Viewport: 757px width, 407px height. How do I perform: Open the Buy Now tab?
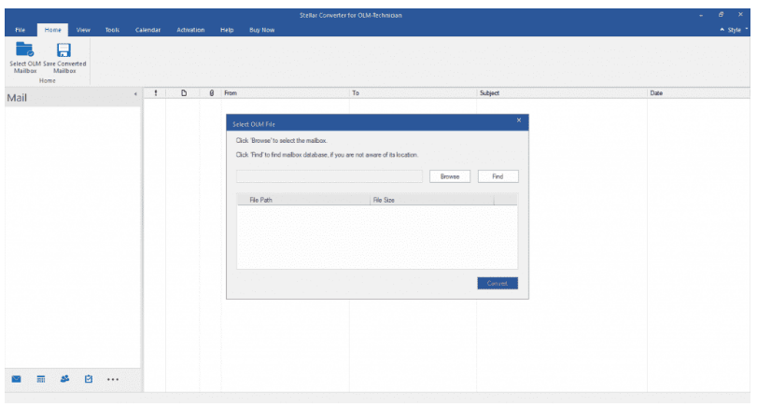(261, 30)
